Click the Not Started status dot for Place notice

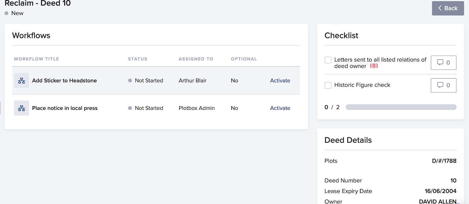(130, 108)
